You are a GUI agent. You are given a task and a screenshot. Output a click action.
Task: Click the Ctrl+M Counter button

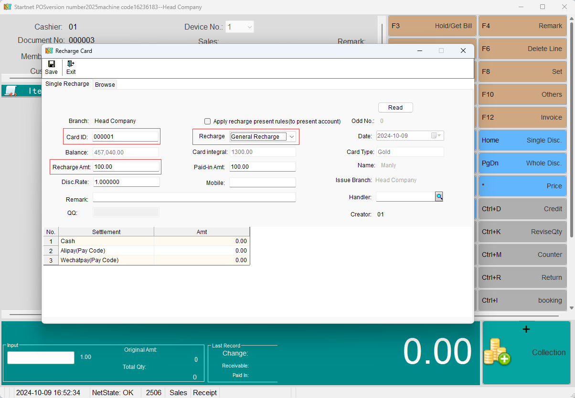[x=522, y=255]
